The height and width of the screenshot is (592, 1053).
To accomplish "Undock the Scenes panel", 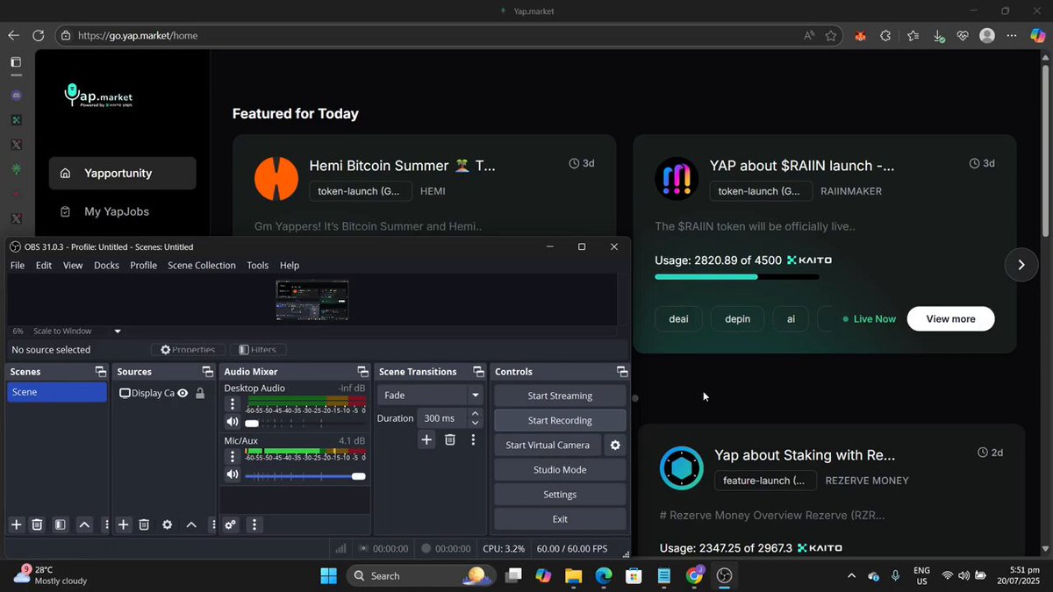I will (101, 372).
